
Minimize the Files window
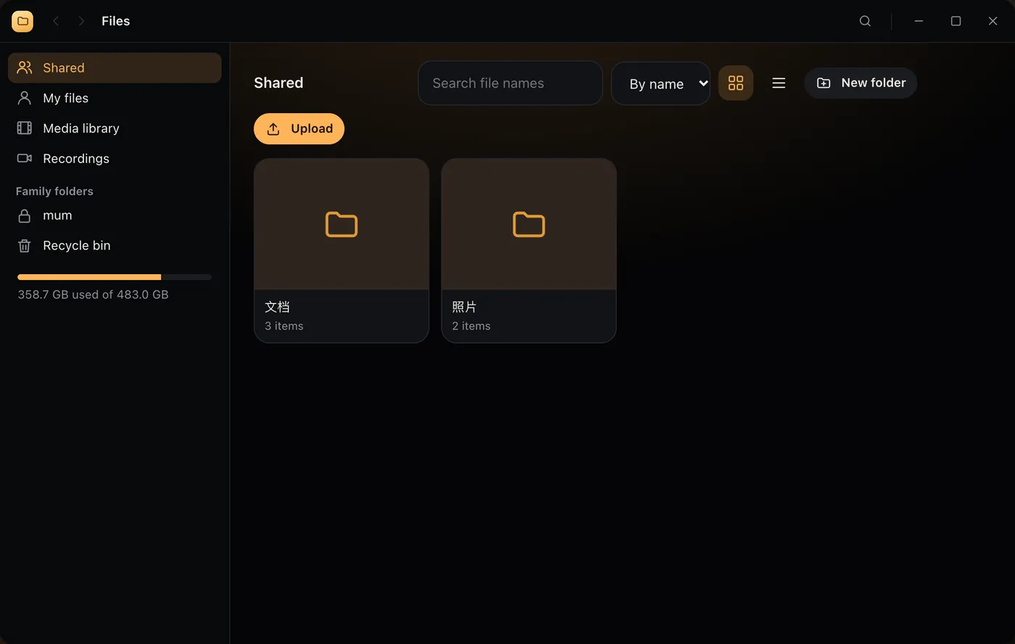919,21
